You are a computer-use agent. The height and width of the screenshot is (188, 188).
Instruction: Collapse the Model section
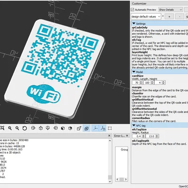[x=134, y=72]
